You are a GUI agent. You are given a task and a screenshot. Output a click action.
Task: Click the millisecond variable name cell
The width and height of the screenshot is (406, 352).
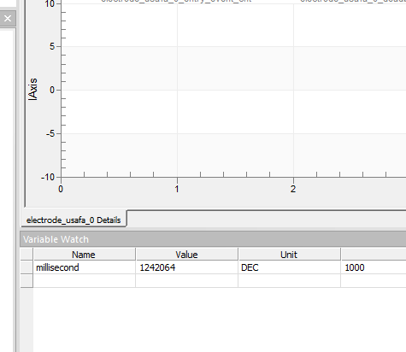(x=84, y=267)
